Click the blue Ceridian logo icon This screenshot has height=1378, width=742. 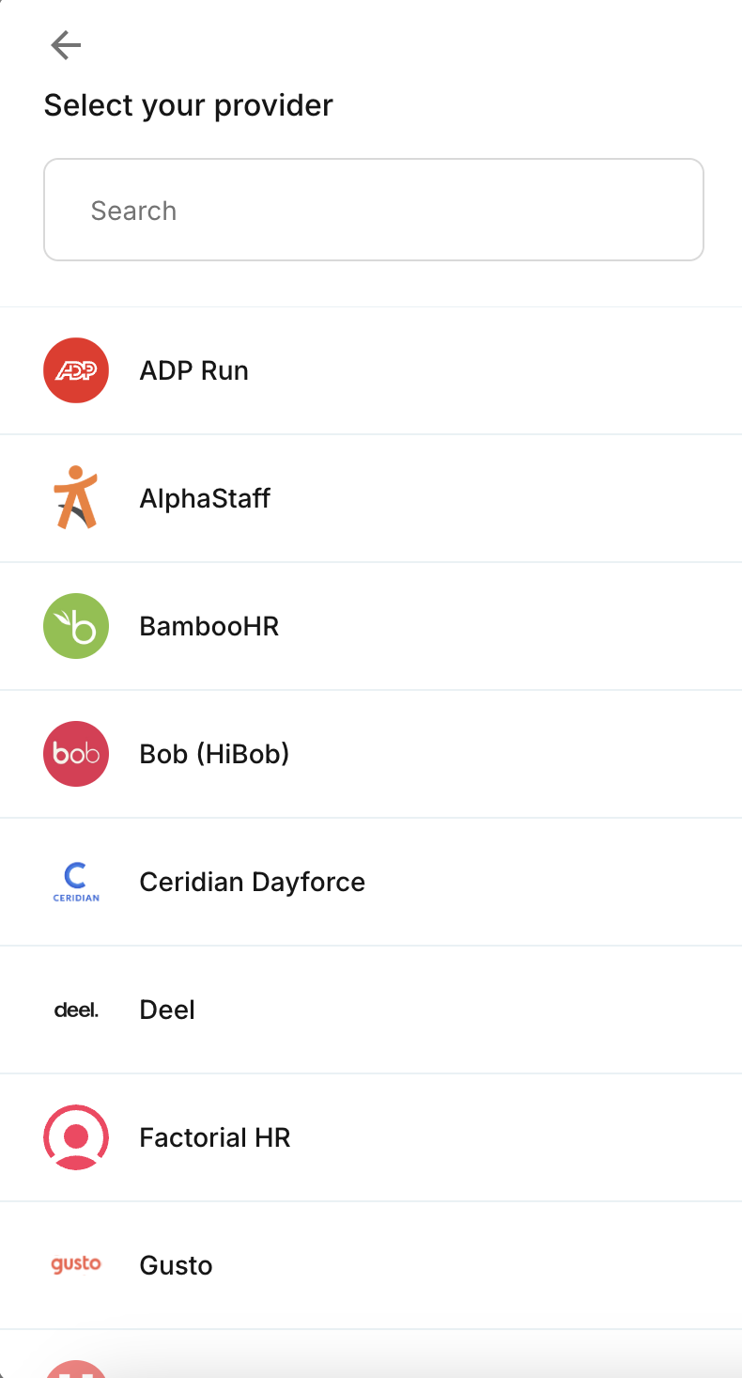(x=76, y=882)
